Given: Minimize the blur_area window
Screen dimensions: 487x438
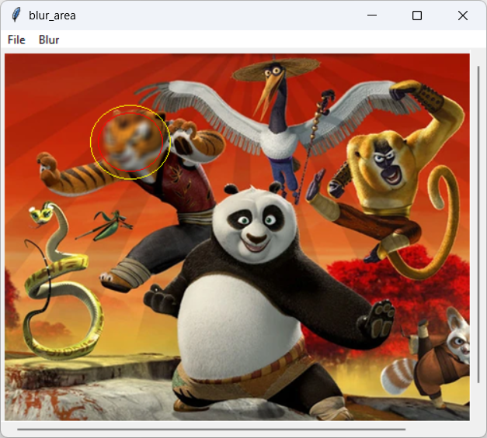Looking at the screenshot, I should coord(372,16).
